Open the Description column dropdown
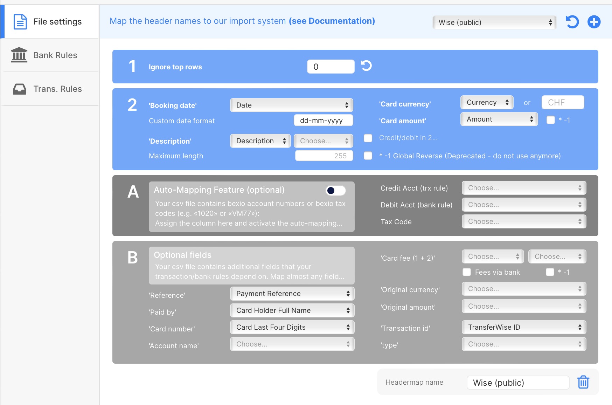 (260, 141)
